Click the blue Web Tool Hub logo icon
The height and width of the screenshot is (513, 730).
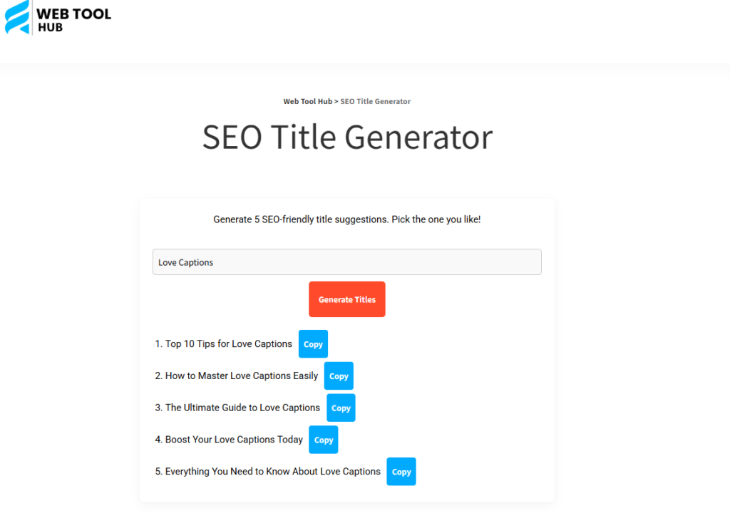pyautogui.click(x=17, y=17)
